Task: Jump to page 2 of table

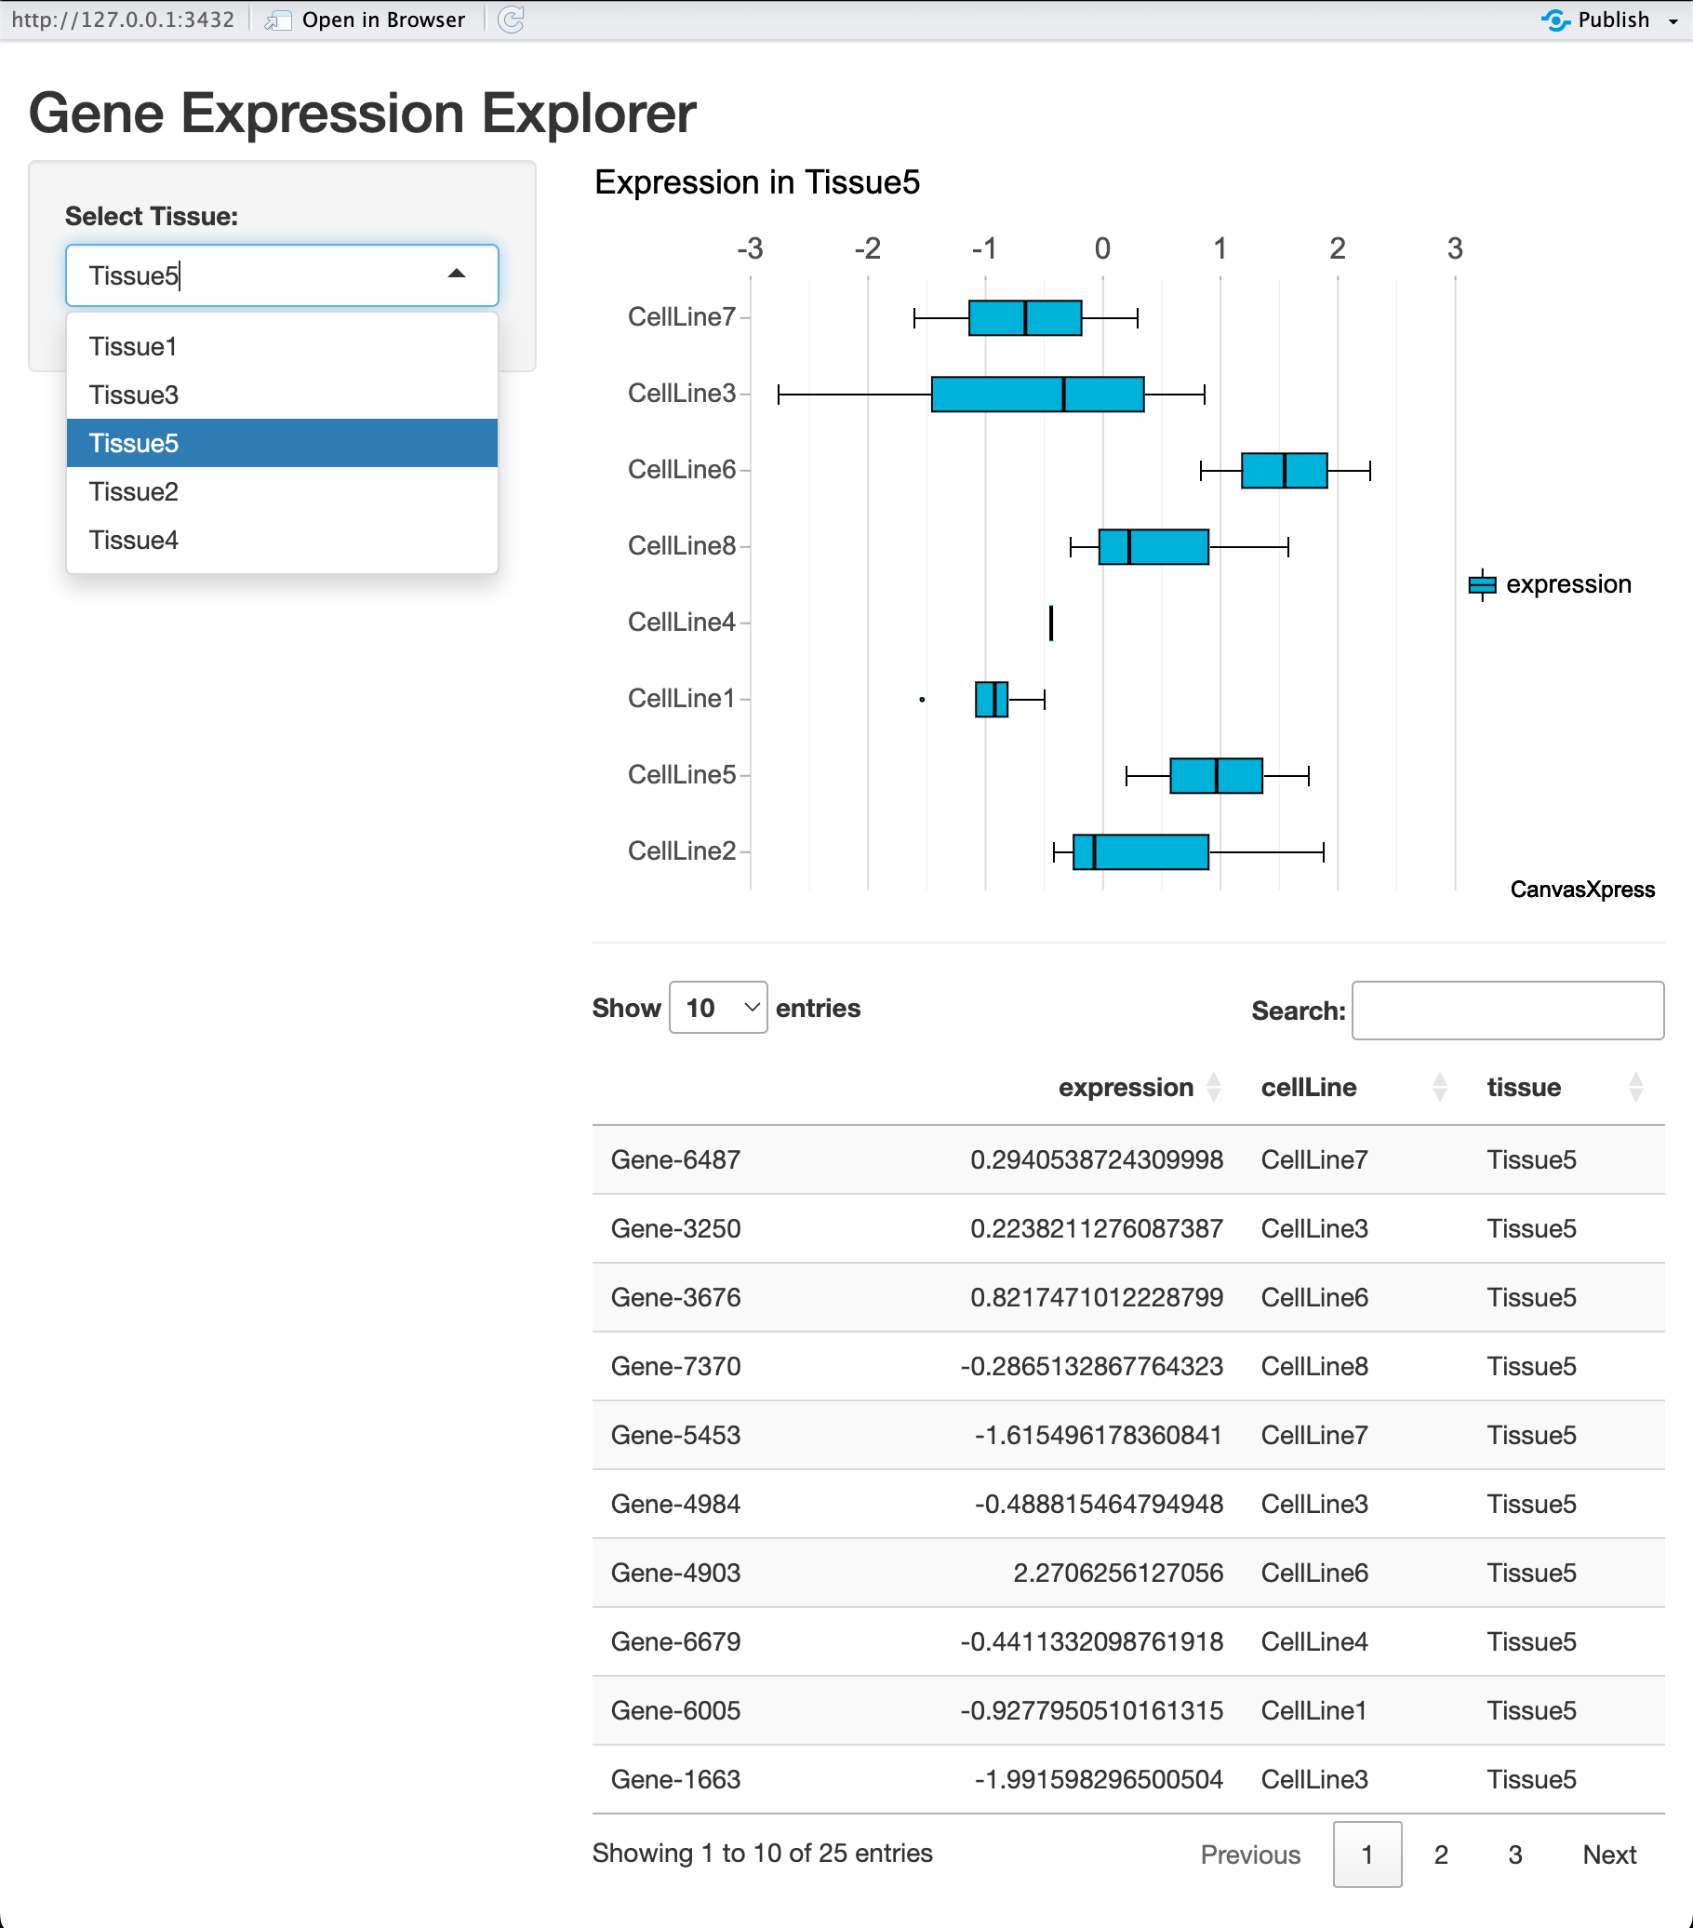Action: pos(1440,1854)
